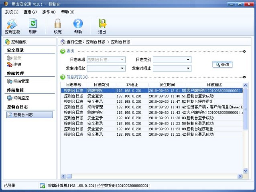Click the 注销 sidebar link text
This screenshot has width=256, height=192.
17,65
